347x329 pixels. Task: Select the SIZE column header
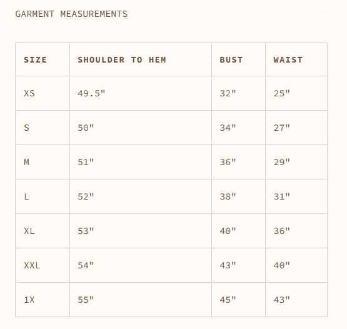[36, 60]
